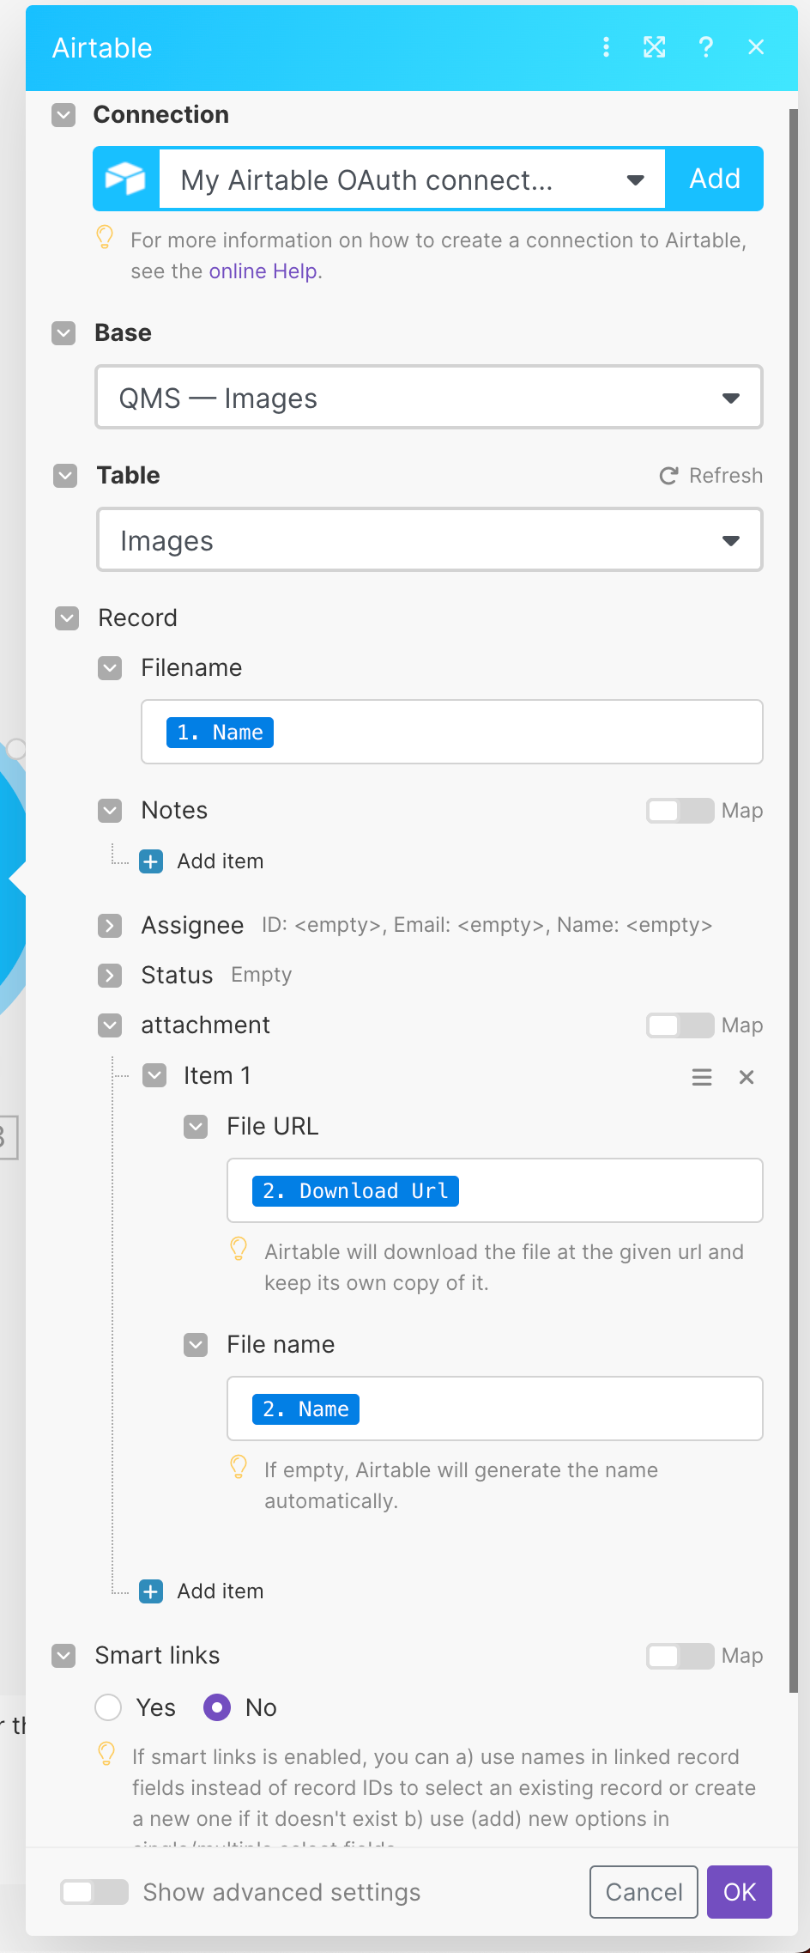Click the lightbulb hint under File URL

[x=239, y=1249]
